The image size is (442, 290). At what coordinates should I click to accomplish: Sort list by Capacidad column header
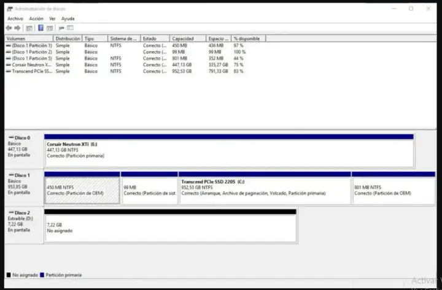click(x=188, y=39)
